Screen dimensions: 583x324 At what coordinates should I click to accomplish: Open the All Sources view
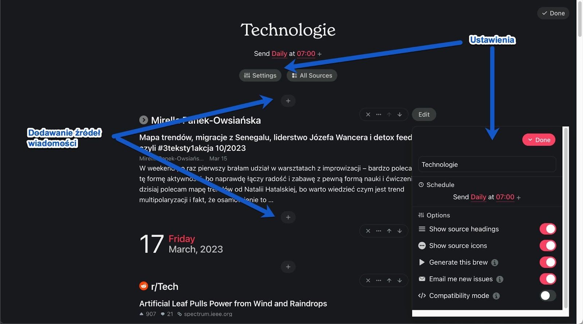pos(312,76)
